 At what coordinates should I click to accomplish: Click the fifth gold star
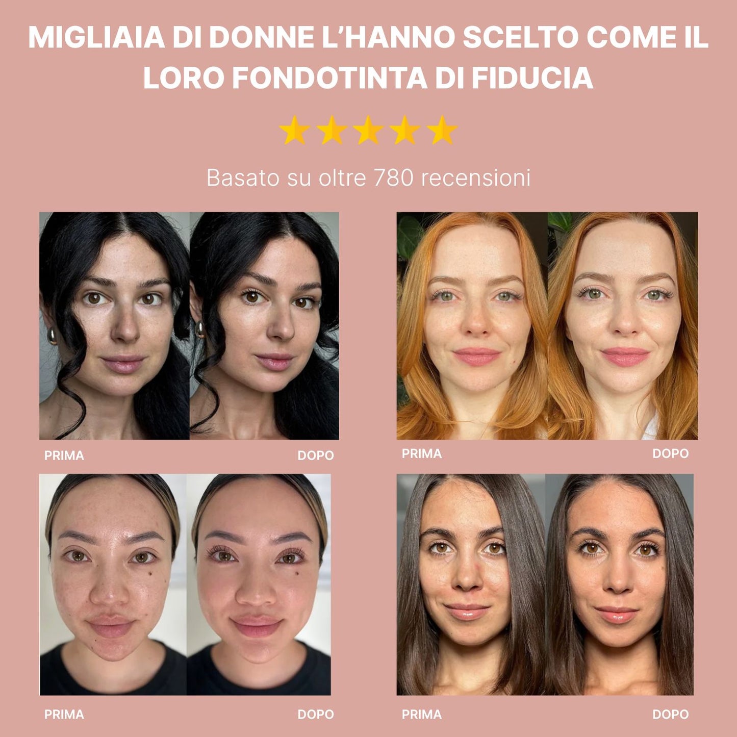[442, 130]
